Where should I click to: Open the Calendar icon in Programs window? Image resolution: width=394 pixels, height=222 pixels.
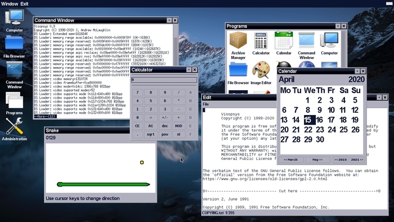[284, 43]
